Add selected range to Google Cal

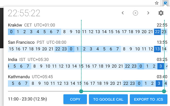108,99
